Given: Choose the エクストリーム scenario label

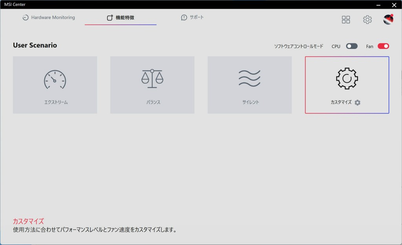Looking at the screenshot, I should pyautogui.click(x=56, y=103).
